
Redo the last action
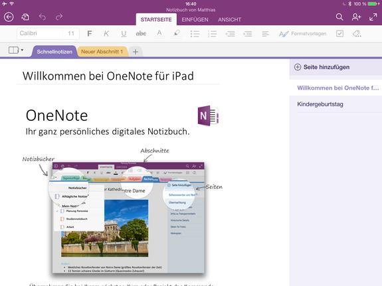59,17
